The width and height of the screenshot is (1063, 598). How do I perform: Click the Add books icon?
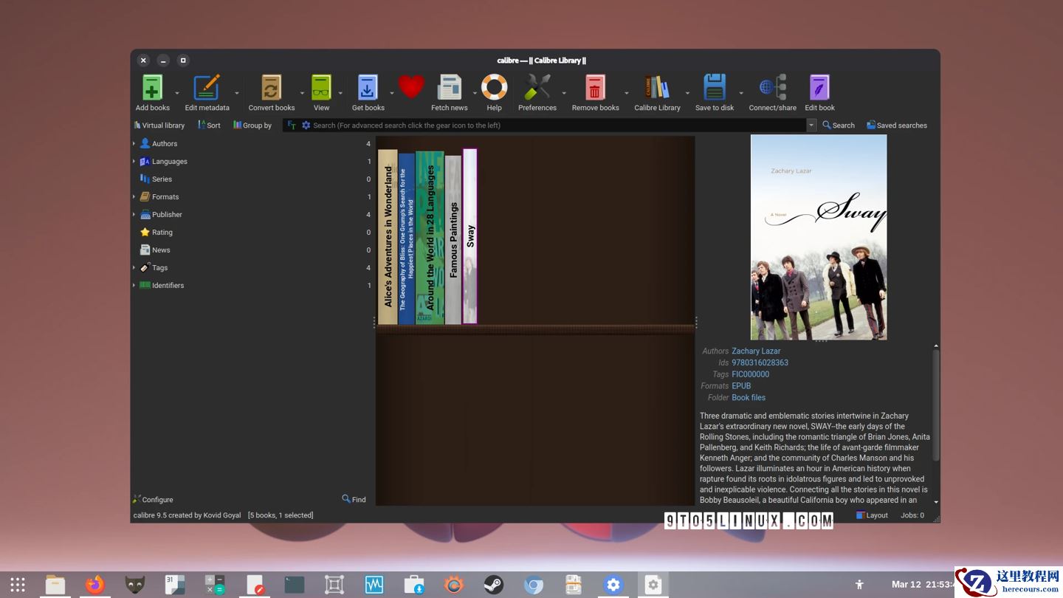[152, 89]
